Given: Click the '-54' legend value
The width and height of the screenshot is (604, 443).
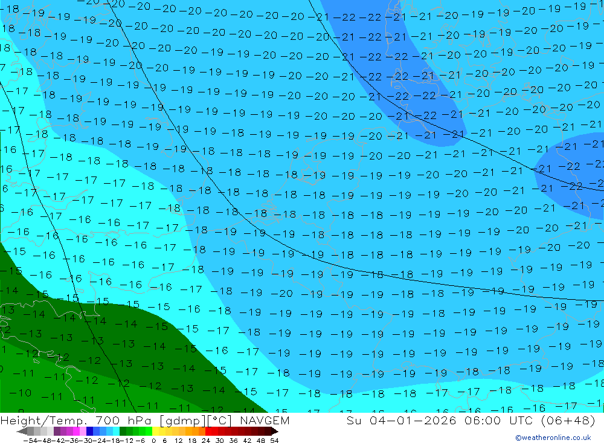Looking at the screenshot, I should point(30,441).
